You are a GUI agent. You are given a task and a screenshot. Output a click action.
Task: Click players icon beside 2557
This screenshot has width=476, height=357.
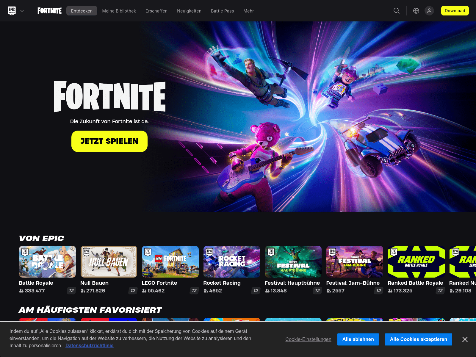[329, 291]
